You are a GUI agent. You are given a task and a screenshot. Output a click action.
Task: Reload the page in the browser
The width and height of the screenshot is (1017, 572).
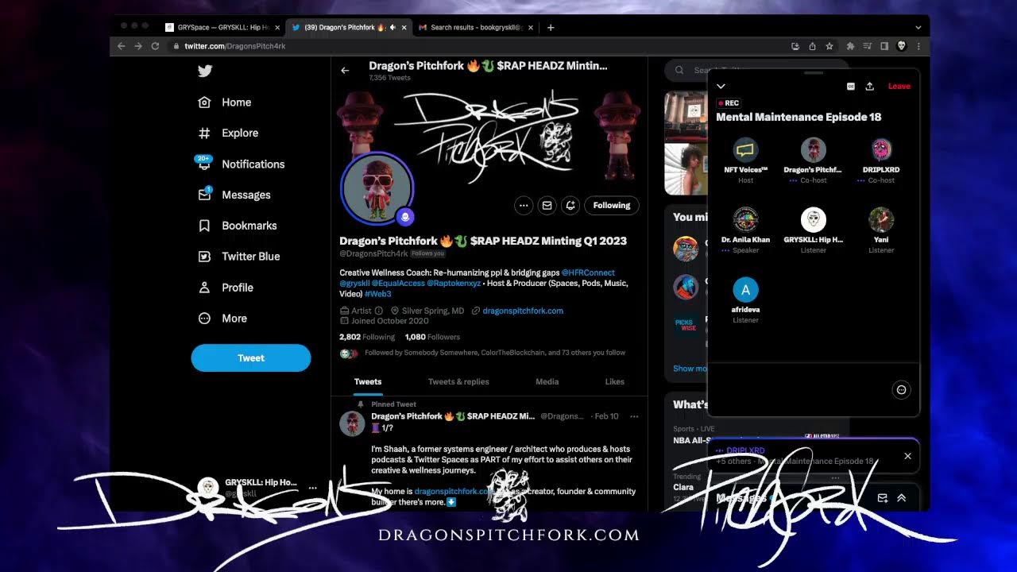tap(157, 46)
